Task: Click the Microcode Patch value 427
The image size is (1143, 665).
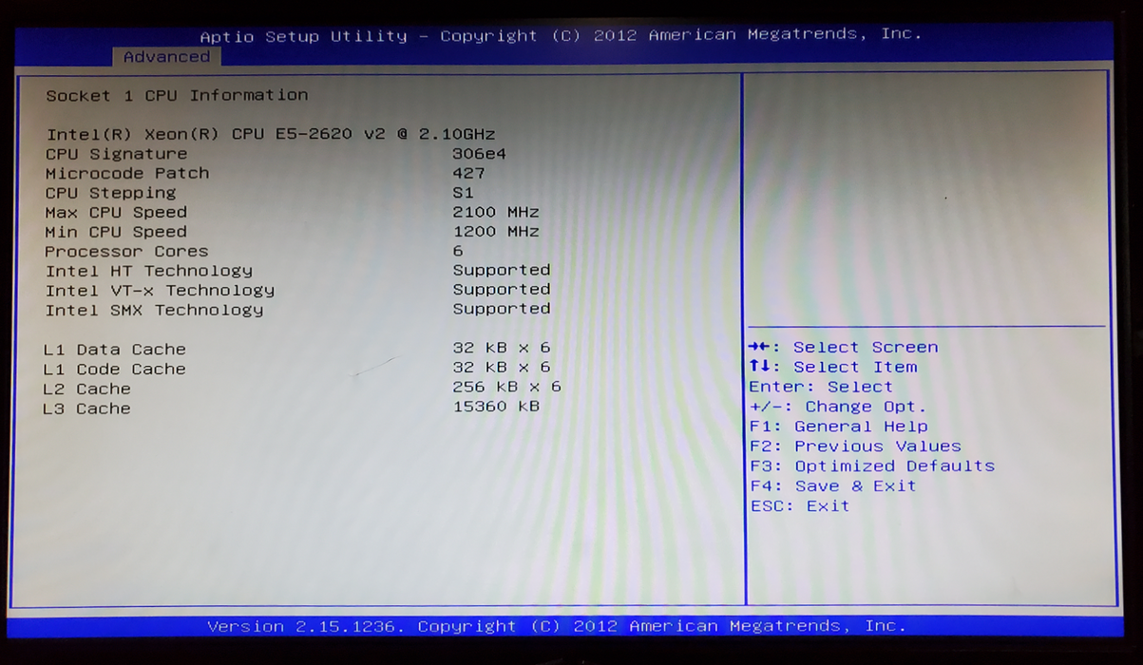Action: pyautogui.click(x=468, y=173)
